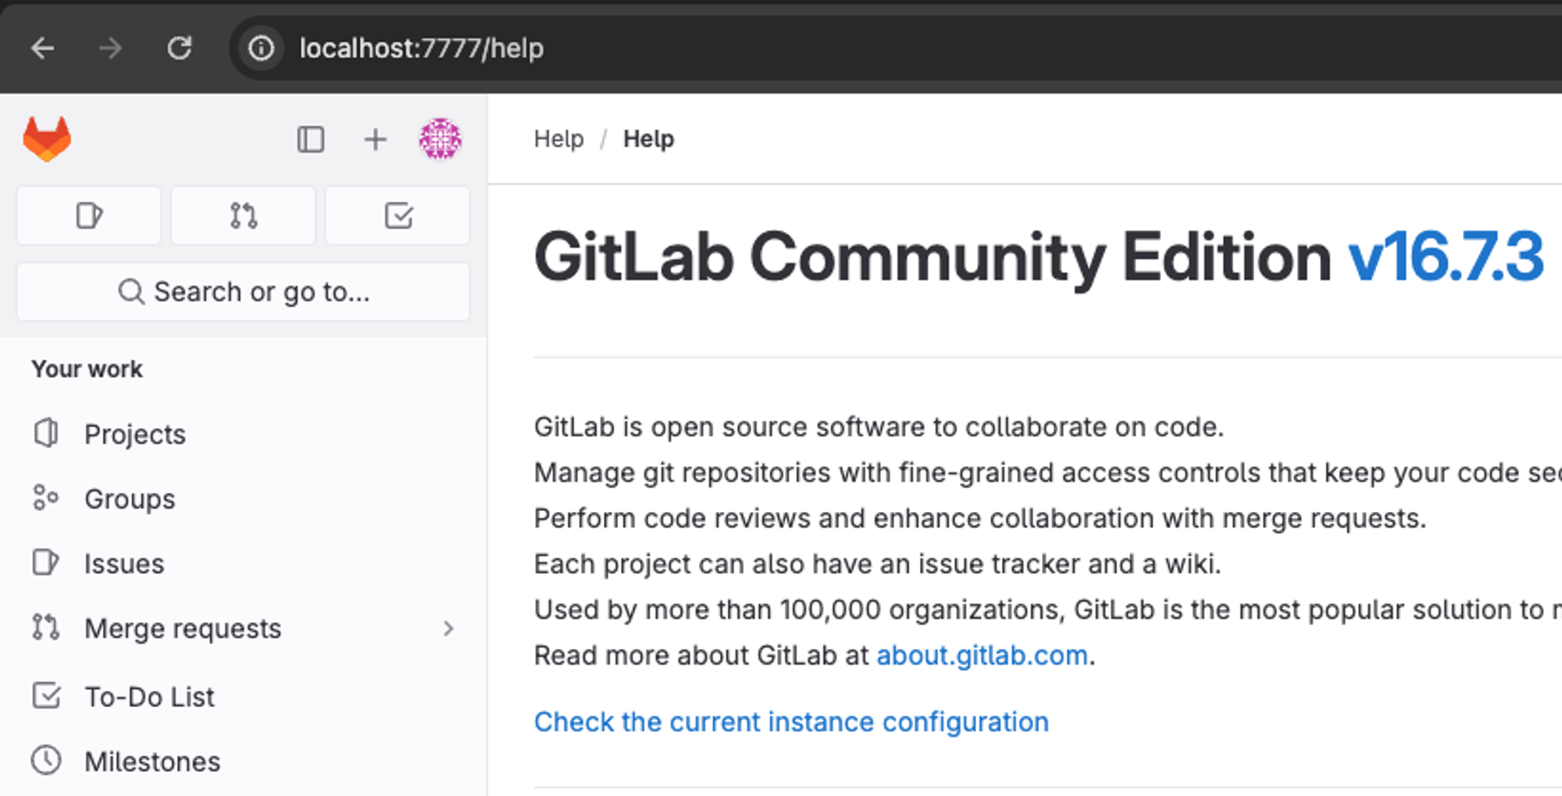The width and height of the screenshot is (1562, 796).
Task: Click the Issues sidebar icon
Action: (x=46, y=563)
